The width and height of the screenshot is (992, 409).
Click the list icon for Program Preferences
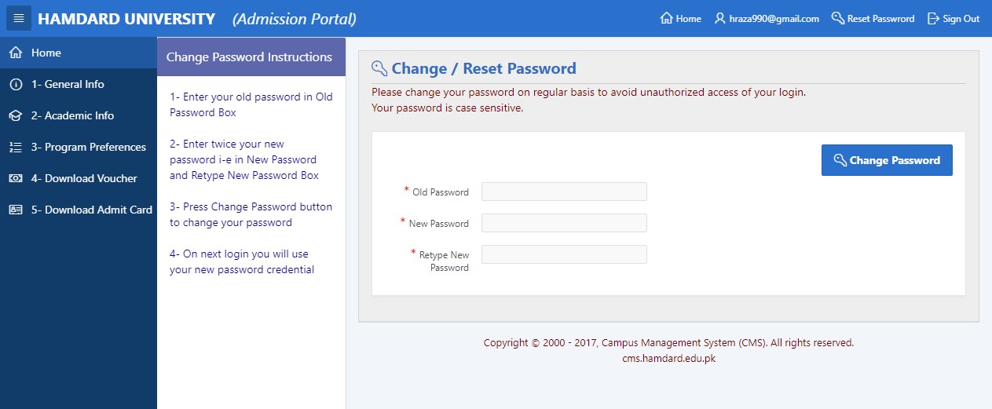point(15,147)
